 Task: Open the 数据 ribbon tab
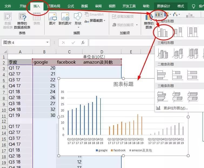click(x=84, y=6)
